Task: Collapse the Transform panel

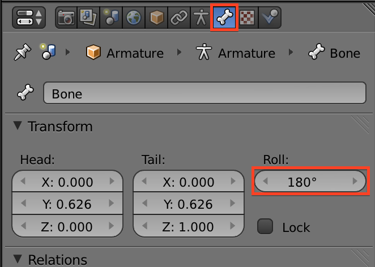Action: (x=18, y=126)
